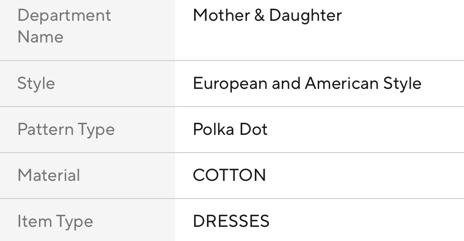Click the Item Type label

tap(55, 222)
